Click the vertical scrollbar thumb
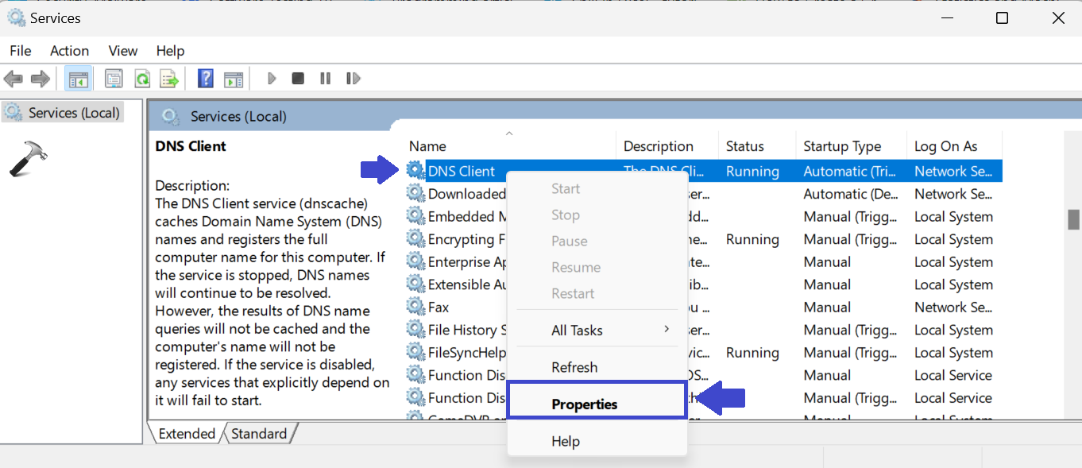The width and height of the screenshot is (1082, 468). pyautogui.click(x=1073, y=219)
